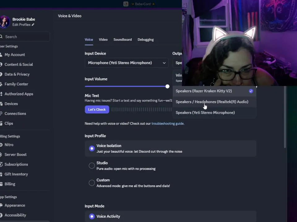
Task: Switch to the Soundboard tab
Action: pos(123,40)
